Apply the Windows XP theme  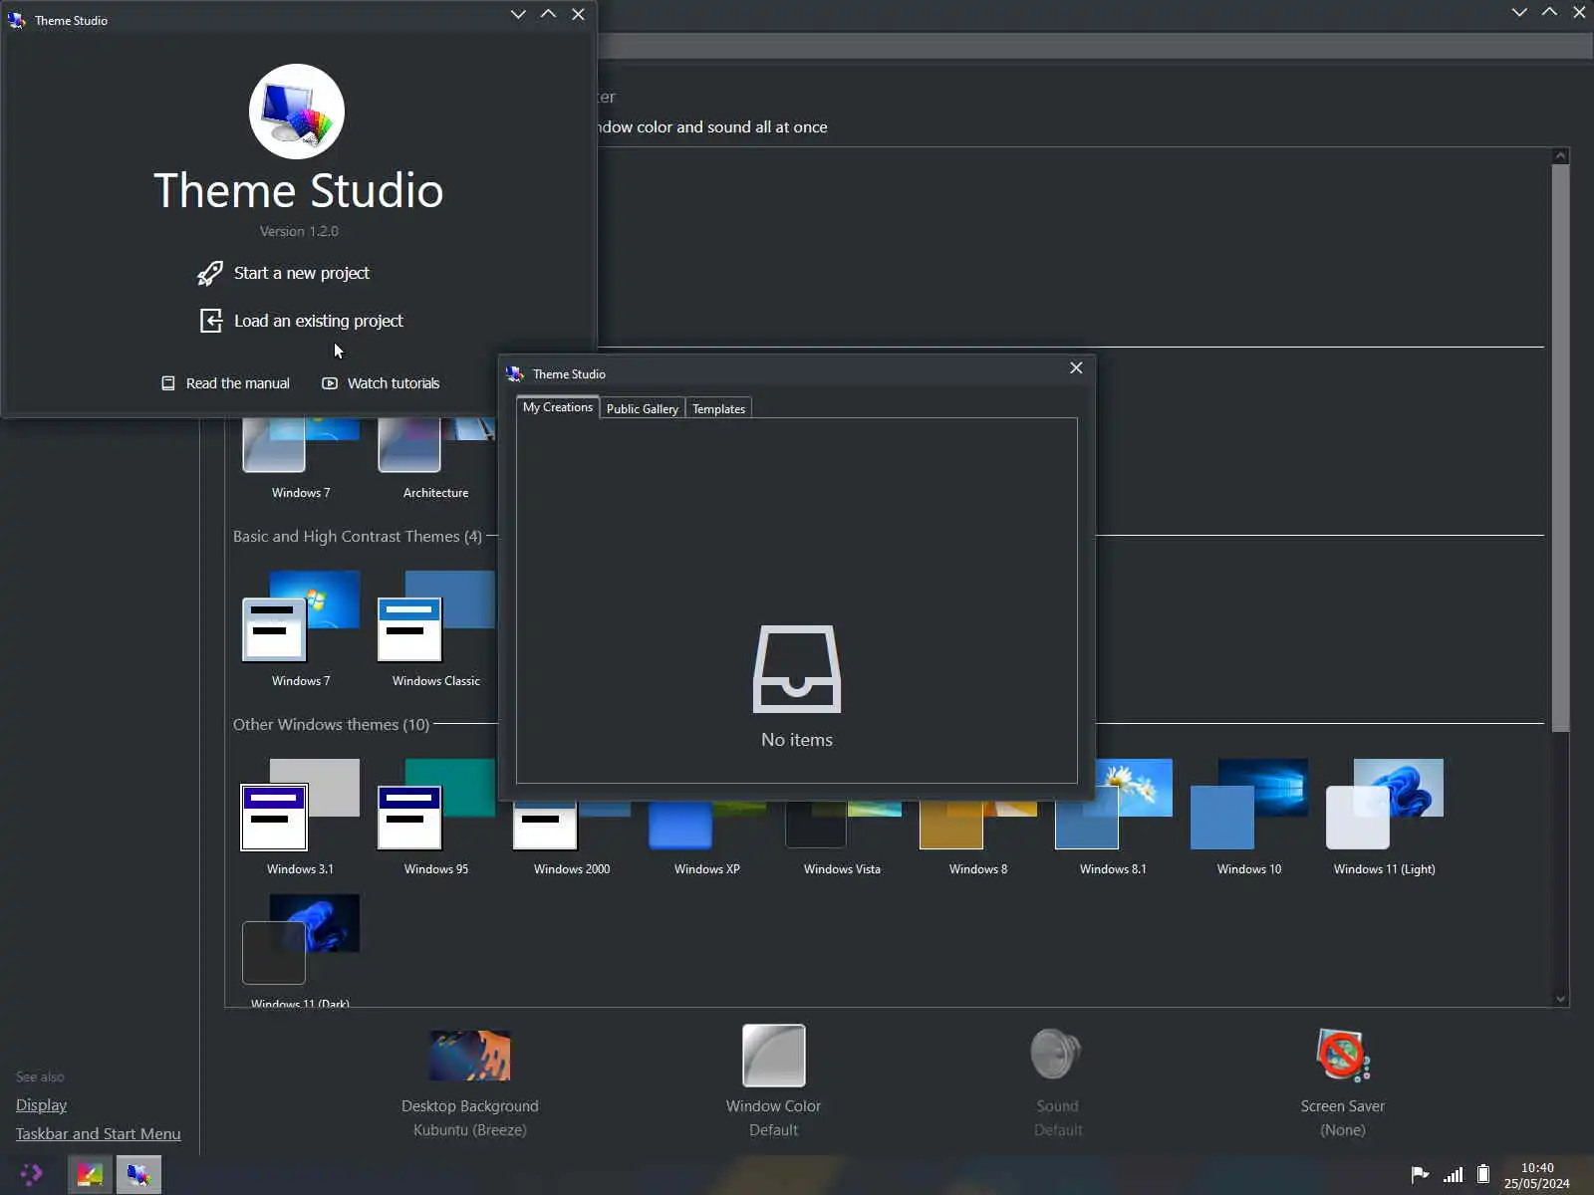click(707, 839)
